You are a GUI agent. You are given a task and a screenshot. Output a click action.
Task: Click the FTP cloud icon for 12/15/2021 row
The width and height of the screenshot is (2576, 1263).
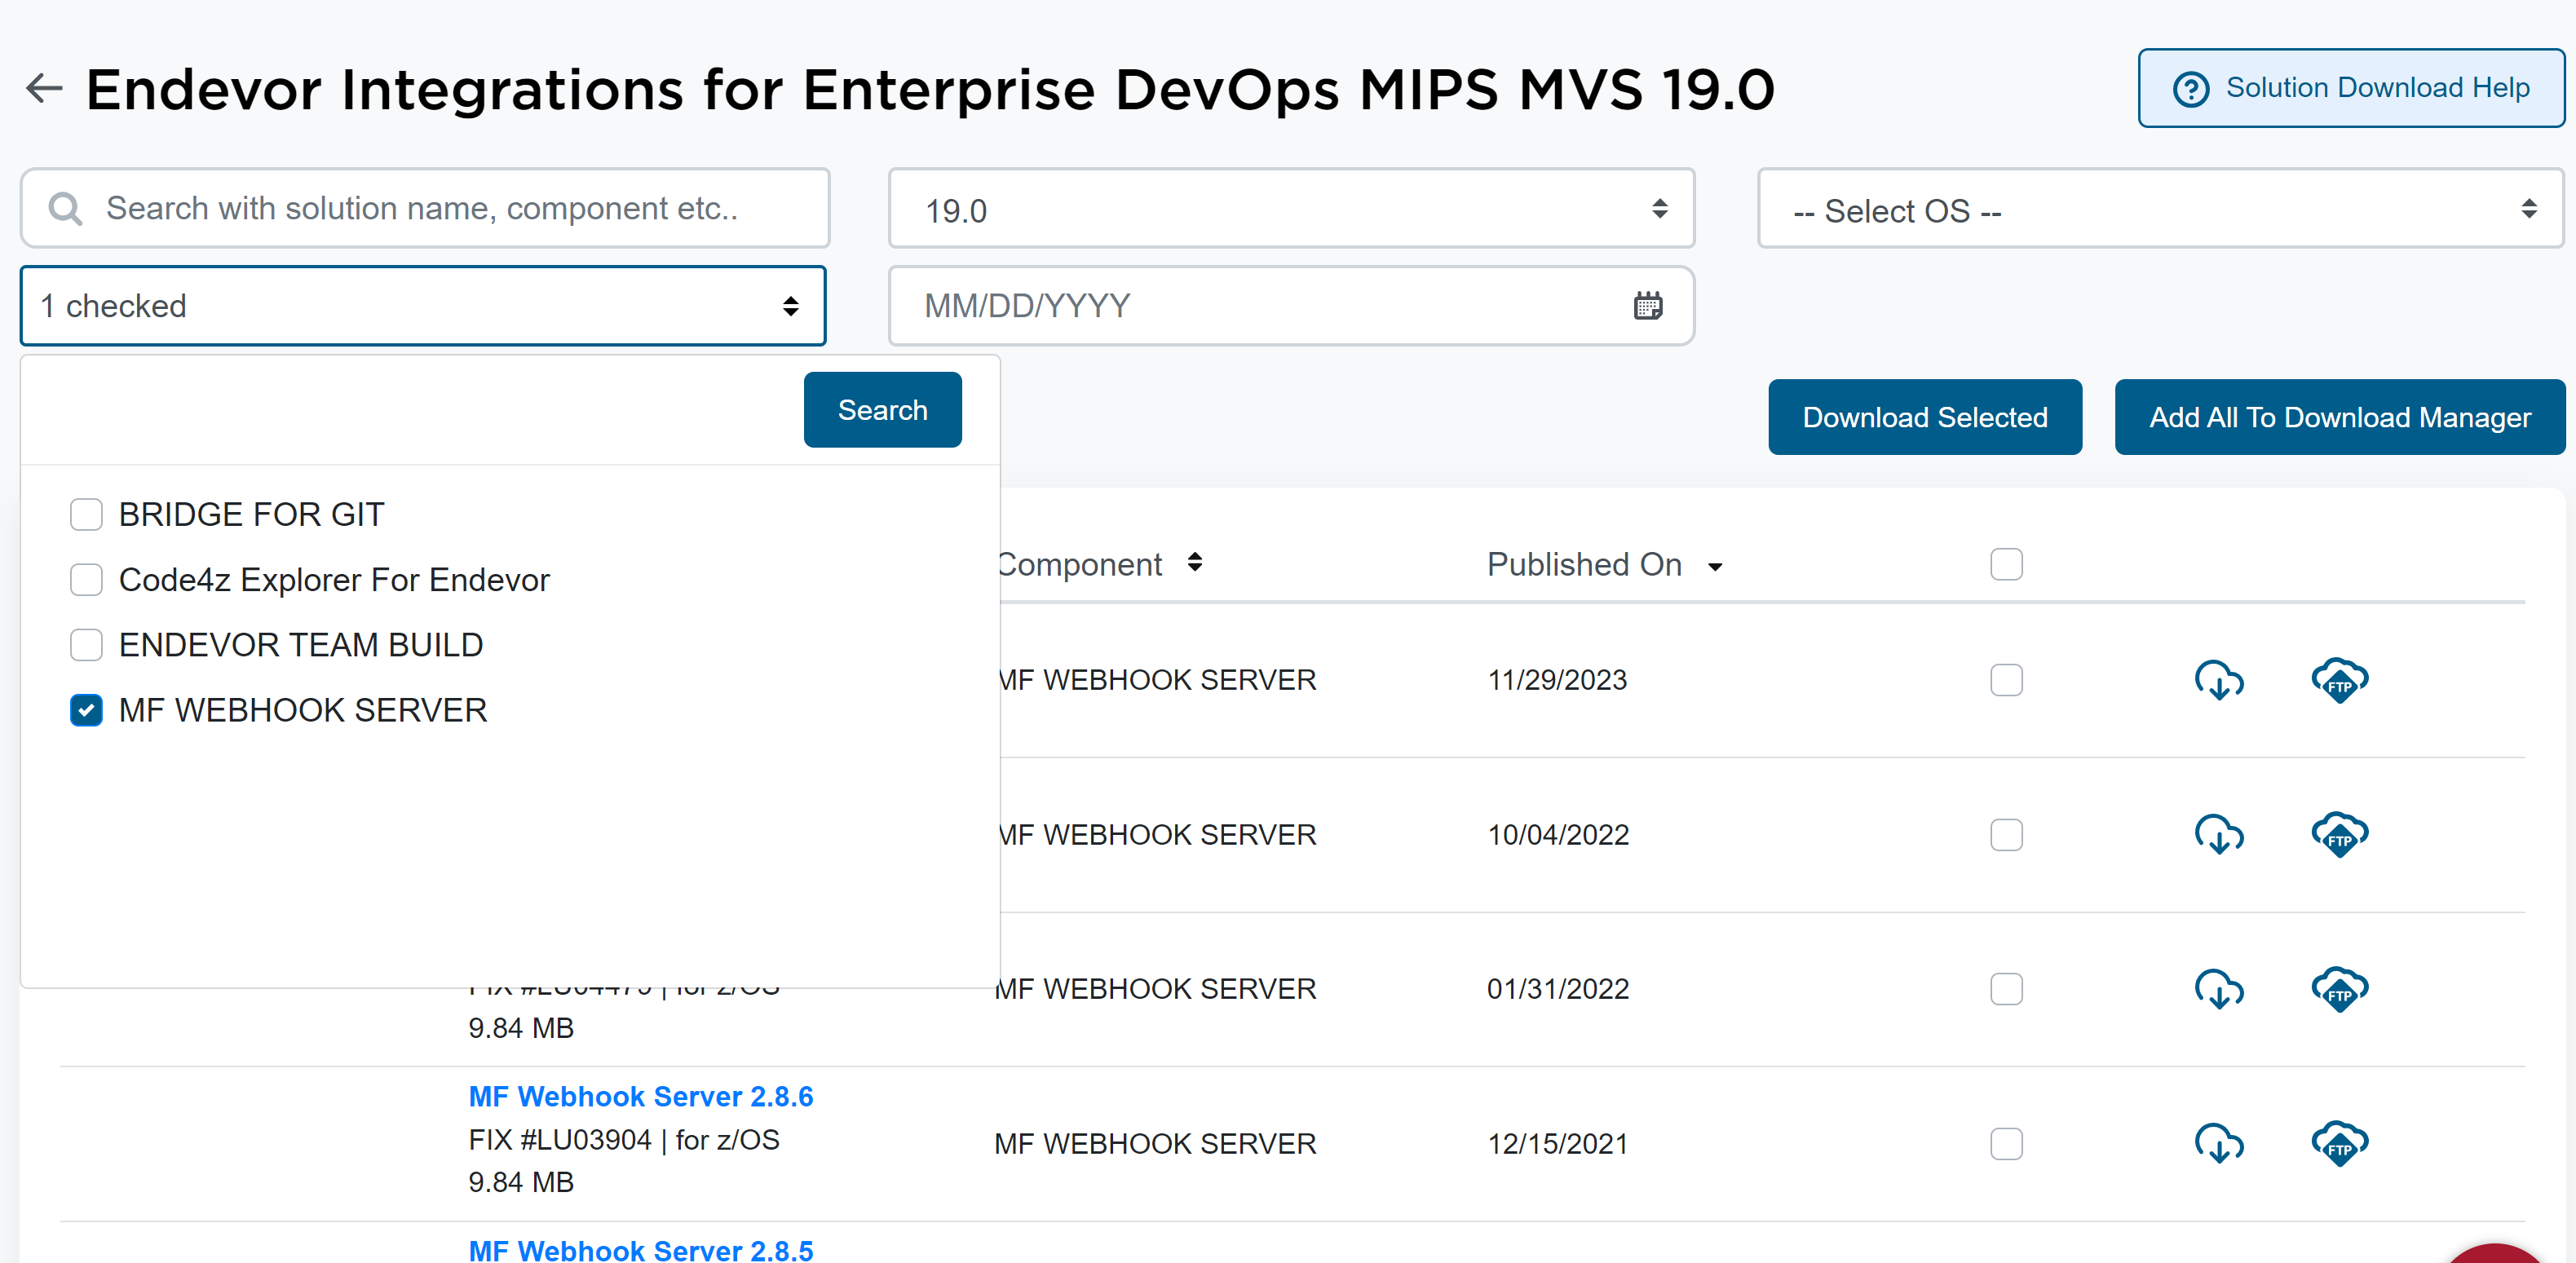point(2339,1143)
